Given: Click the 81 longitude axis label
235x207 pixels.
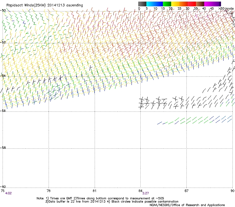Looking at the screenshot, I should [94, 191].
